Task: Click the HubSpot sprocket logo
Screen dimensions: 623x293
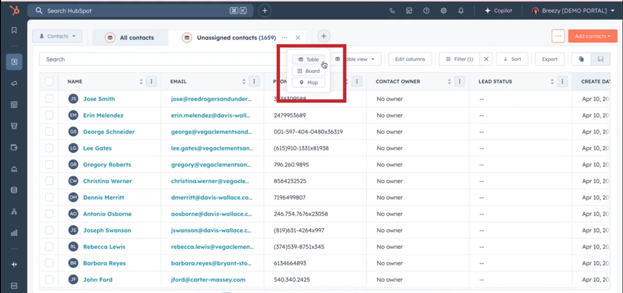Action: tap(14, 10)
